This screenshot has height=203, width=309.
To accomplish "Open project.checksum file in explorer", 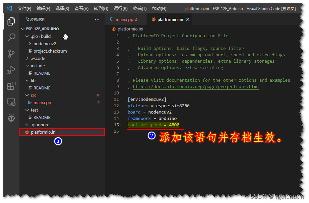I will coord(50,51).
